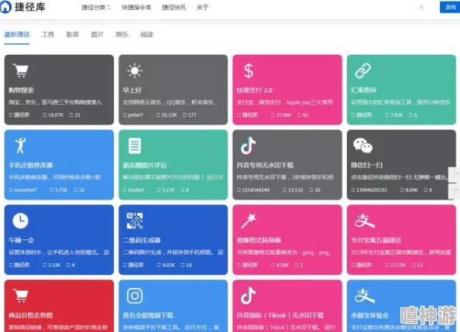Open the 购物搜索 card title
Viewport: 460px width, 332px height.
pos(21,90)
